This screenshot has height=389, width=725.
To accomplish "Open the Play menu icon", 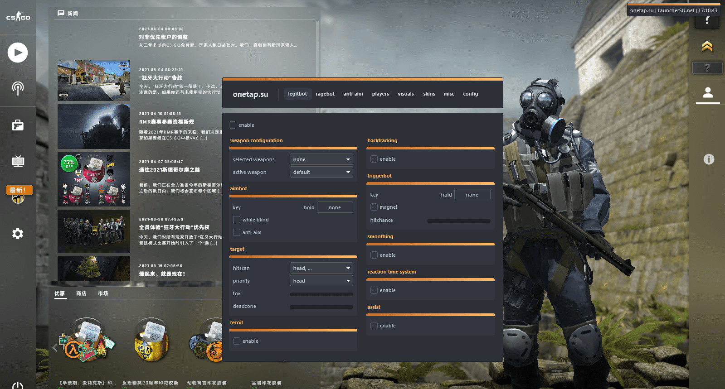I will click(18, 53).
